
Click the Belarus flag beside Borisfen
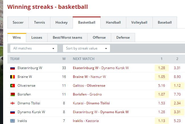point(13,94)
